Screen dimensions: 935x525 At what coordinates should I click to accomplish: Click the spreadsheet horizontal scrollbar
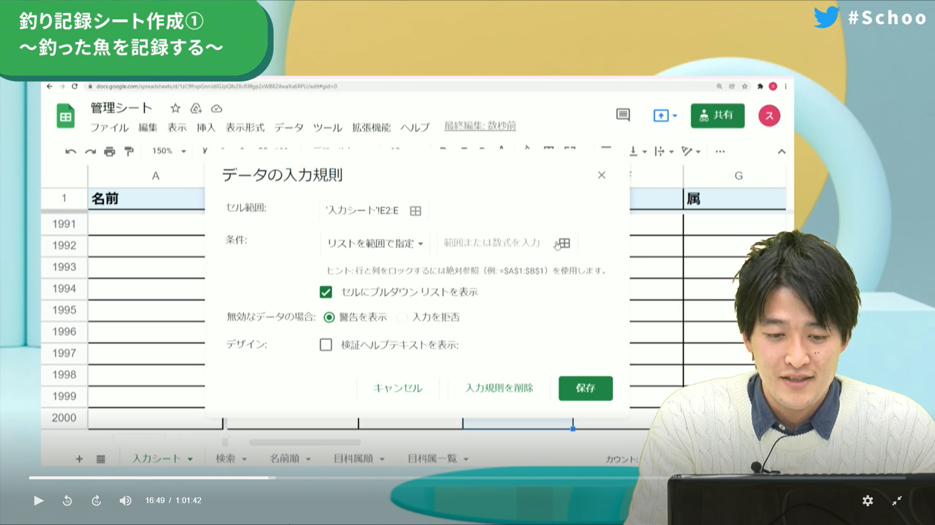tap(305, 442)
